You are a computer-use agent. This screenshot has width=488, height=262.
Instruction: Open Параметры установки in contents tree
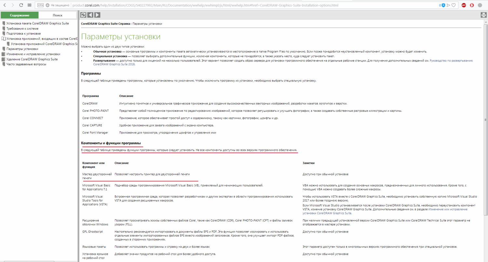[x=22, y=49]
